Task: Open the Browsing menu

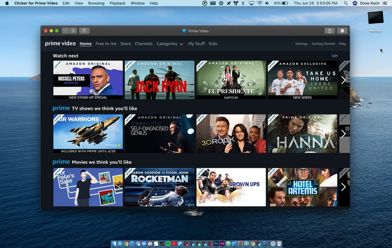Action: pos(96,3)
